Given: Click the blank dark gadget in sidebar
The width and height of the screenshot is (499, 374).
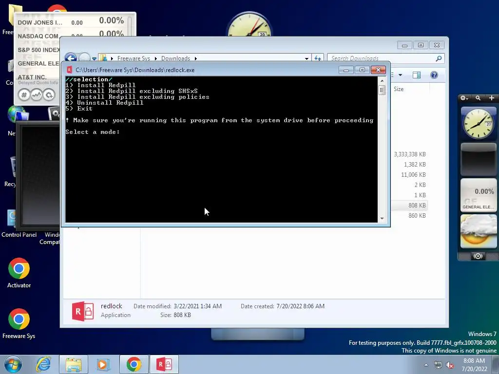Looking at the screenshot, I should click(479, 159).
